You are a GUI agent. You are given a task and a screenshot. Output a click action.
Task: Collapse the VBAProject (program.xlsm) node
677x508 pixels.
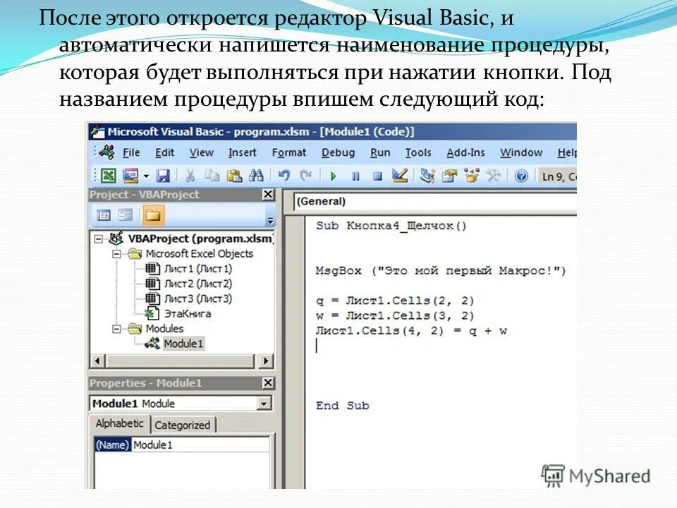99,238
